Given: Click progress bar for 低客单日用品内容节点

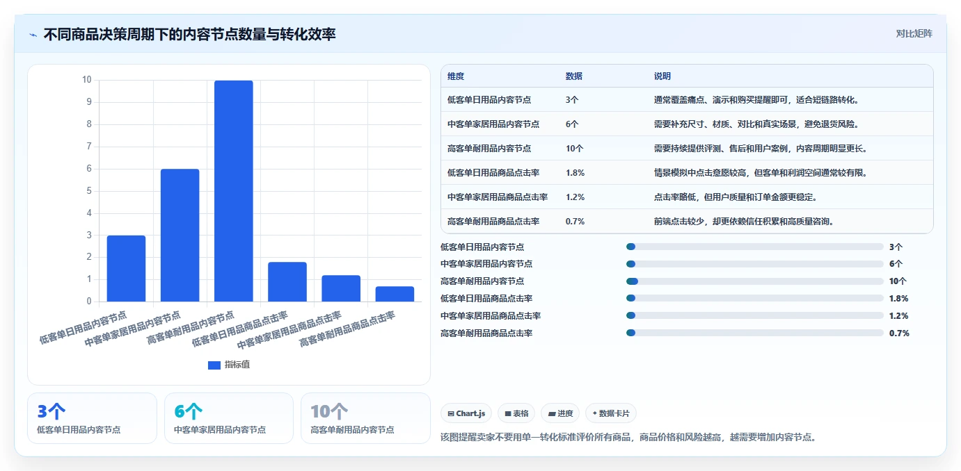Looking at the screenshot, I should (755, 247).
